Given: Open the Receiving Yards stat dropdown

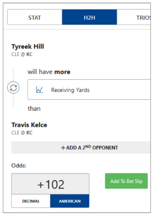Looking at the screenshot, I should [89, 89].
